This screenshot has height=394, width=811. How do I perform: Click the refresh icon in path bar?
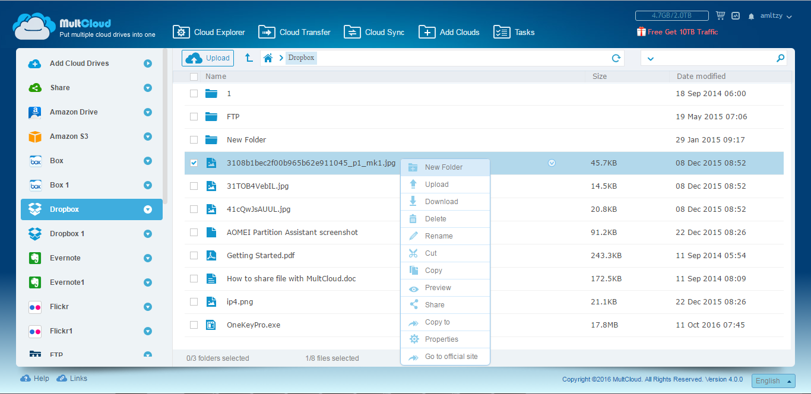click(616, 58)
